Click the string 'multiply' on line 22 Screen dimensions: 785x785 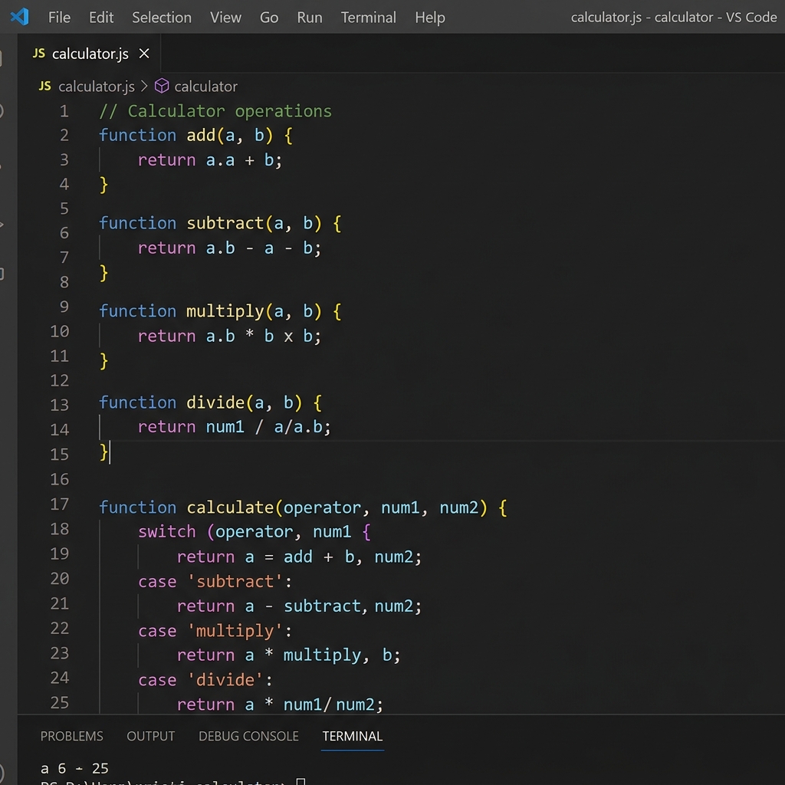[x=235, y=631]
